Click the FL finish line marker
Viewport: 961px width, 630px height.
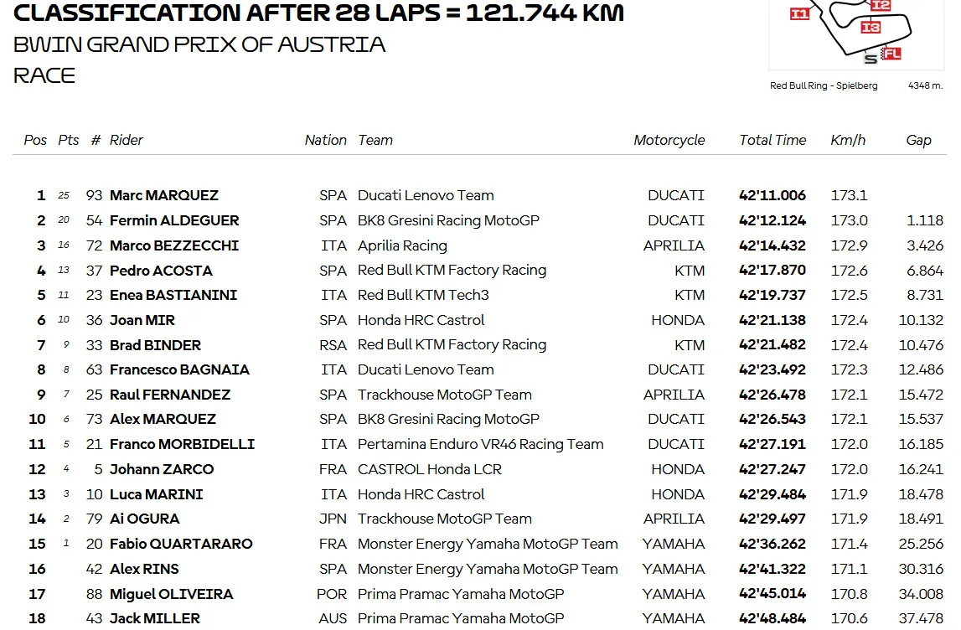[891, 54]
